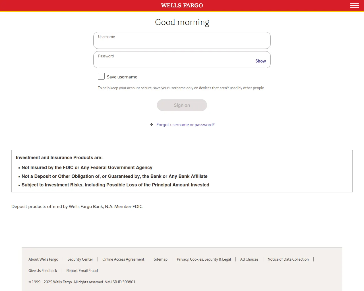Open About Wells Fargo footer link

[43, 259]
